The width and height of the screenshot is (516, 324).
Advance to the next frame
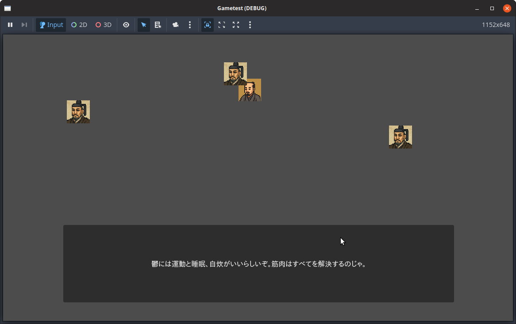coord(24,25)
